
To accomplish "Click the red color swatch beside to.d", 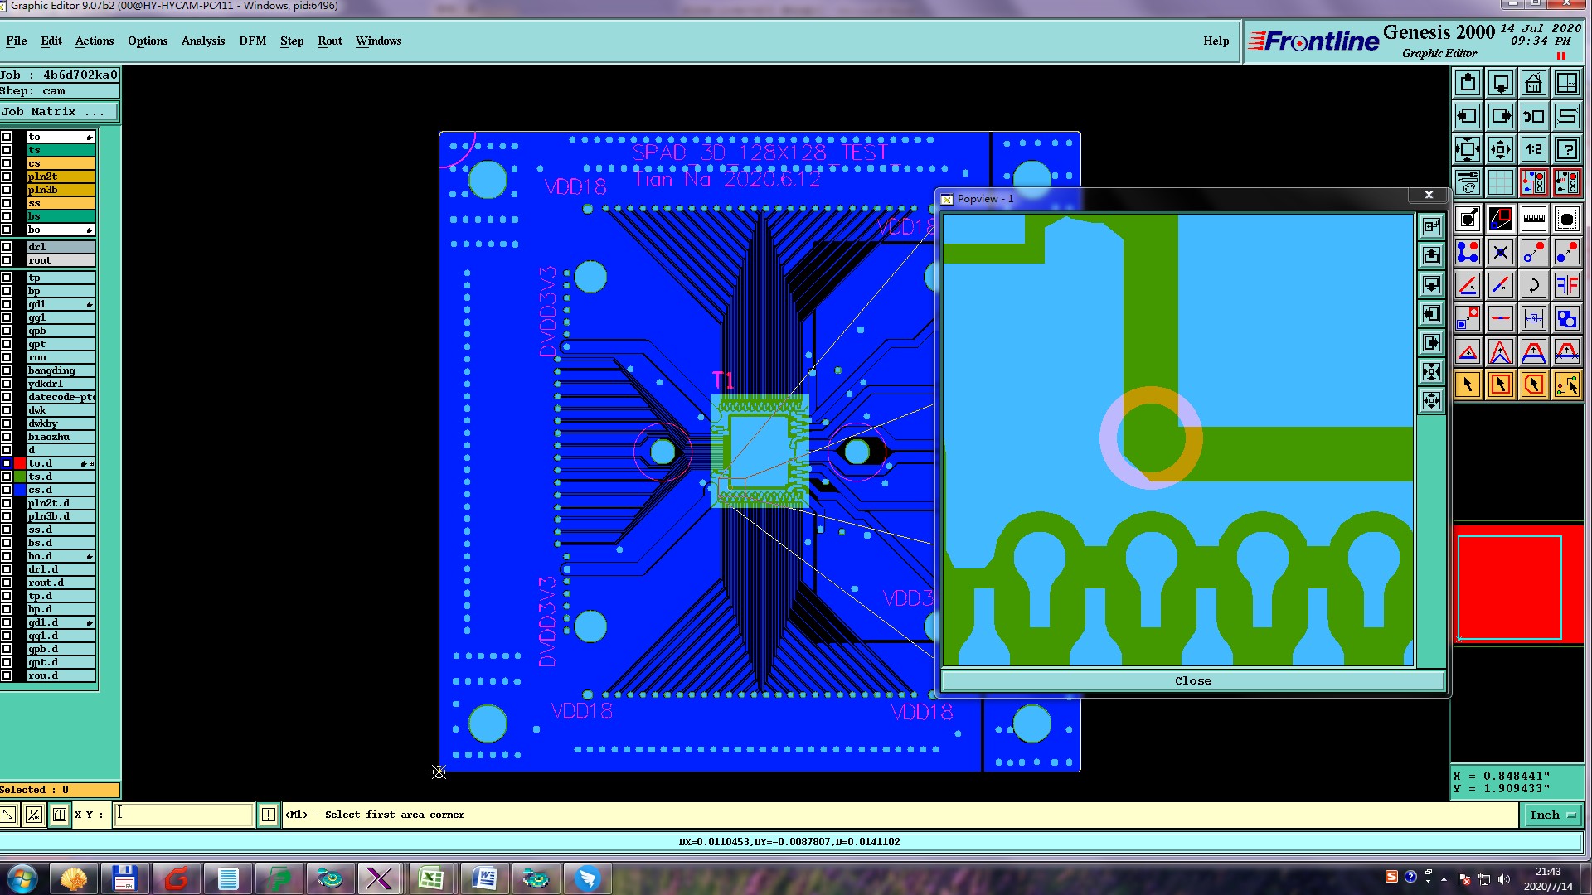I will 20,463.
